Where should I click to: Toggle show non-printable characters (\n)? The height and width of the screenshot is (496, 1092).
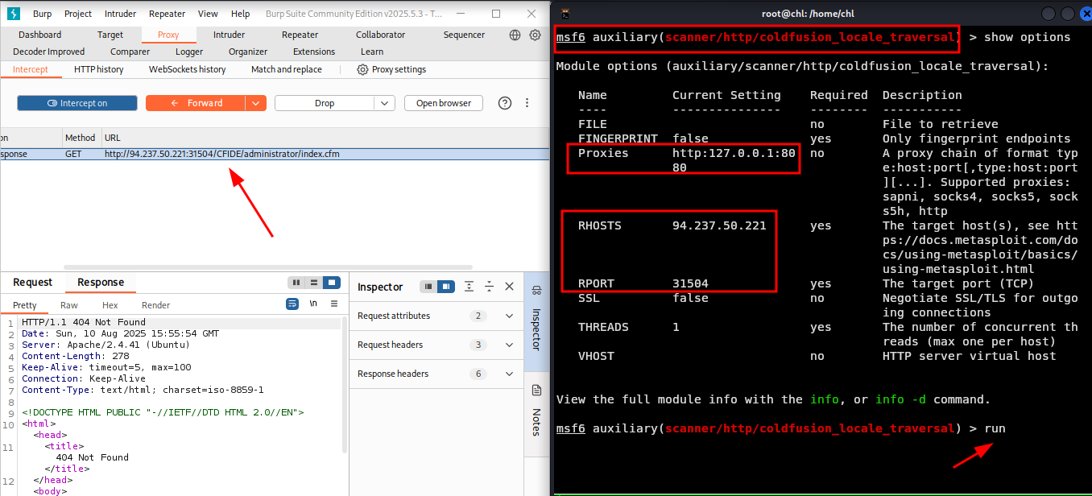(x=313, y=304)
